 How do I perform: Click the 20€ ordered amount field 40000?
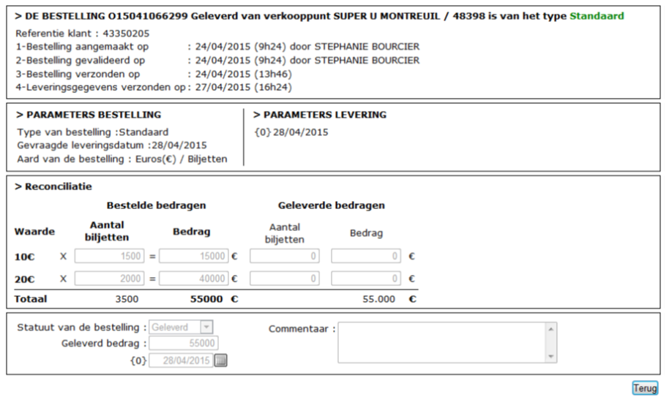[x=194, y=279]
